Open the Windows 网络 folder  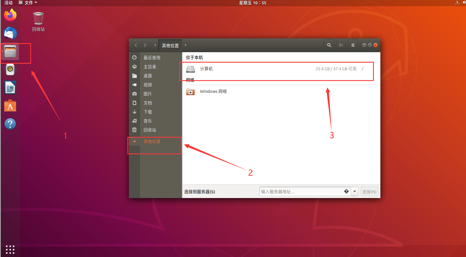coord(213,92)
